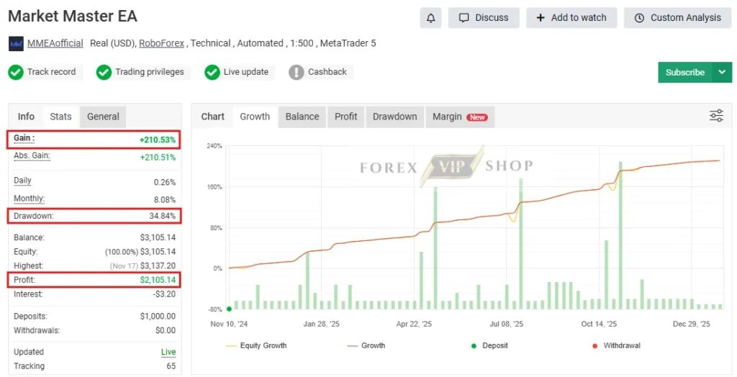
Task: Click the 8.08% monthly value
Action: coord(165,200)
